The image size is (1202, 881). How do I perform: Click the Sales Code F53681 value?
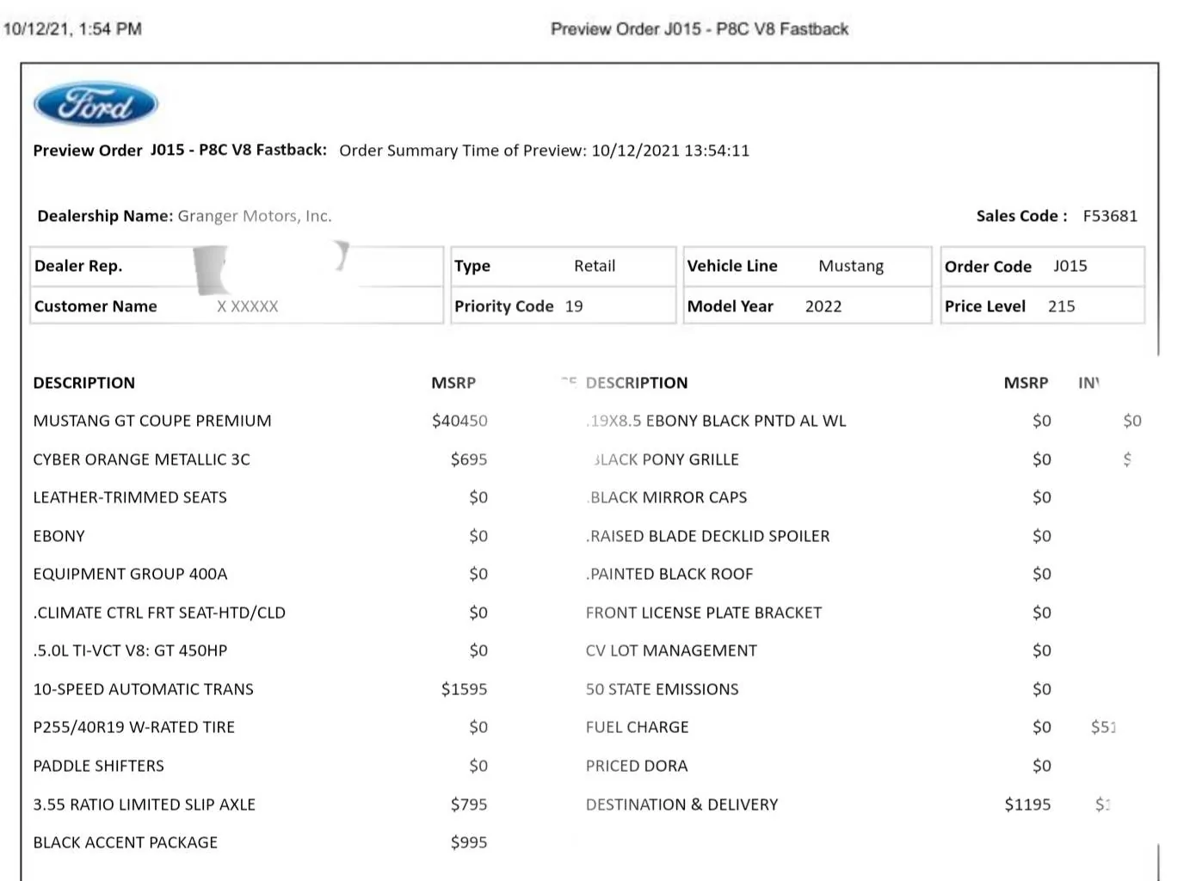(x=1110, y=216)
